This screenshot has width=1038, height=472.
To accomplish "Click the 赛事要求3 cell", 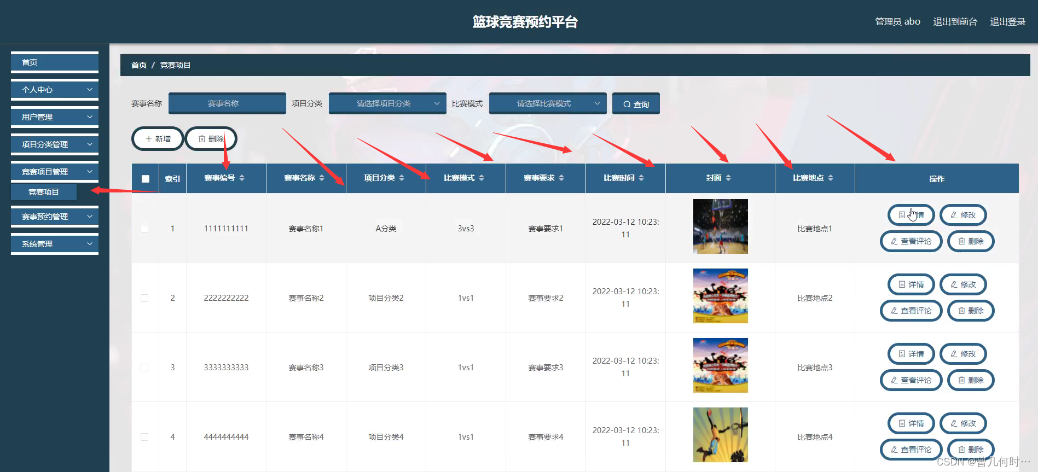I will point(546,368).
